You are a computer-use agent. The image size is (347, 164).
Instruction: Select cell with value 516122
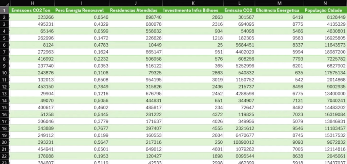click(x=136, y=66)
